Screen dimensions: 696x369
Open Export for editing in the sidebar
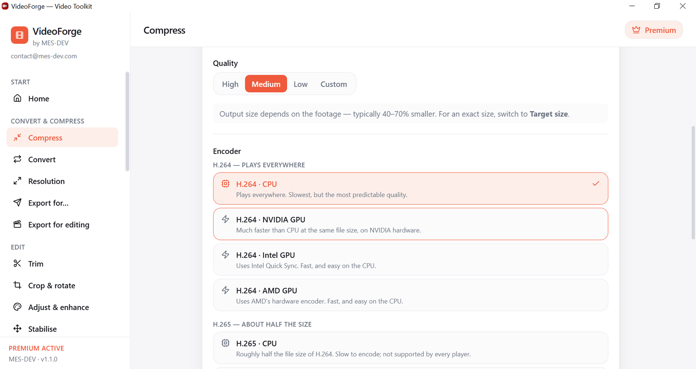coord(62,225)
